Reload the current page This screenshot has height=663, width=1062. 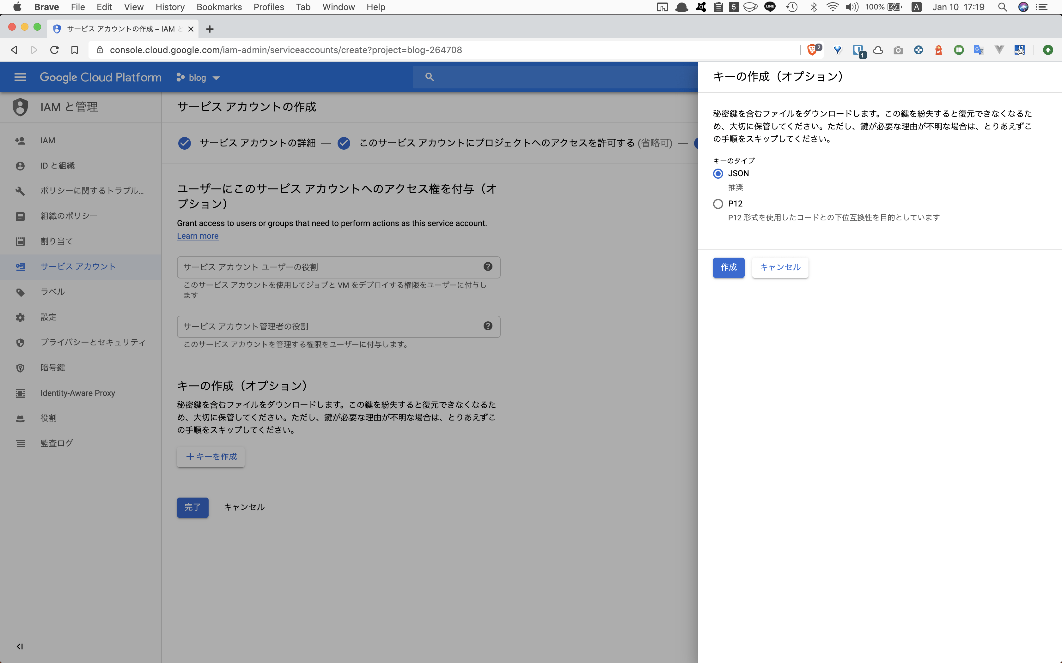[54, 50]
